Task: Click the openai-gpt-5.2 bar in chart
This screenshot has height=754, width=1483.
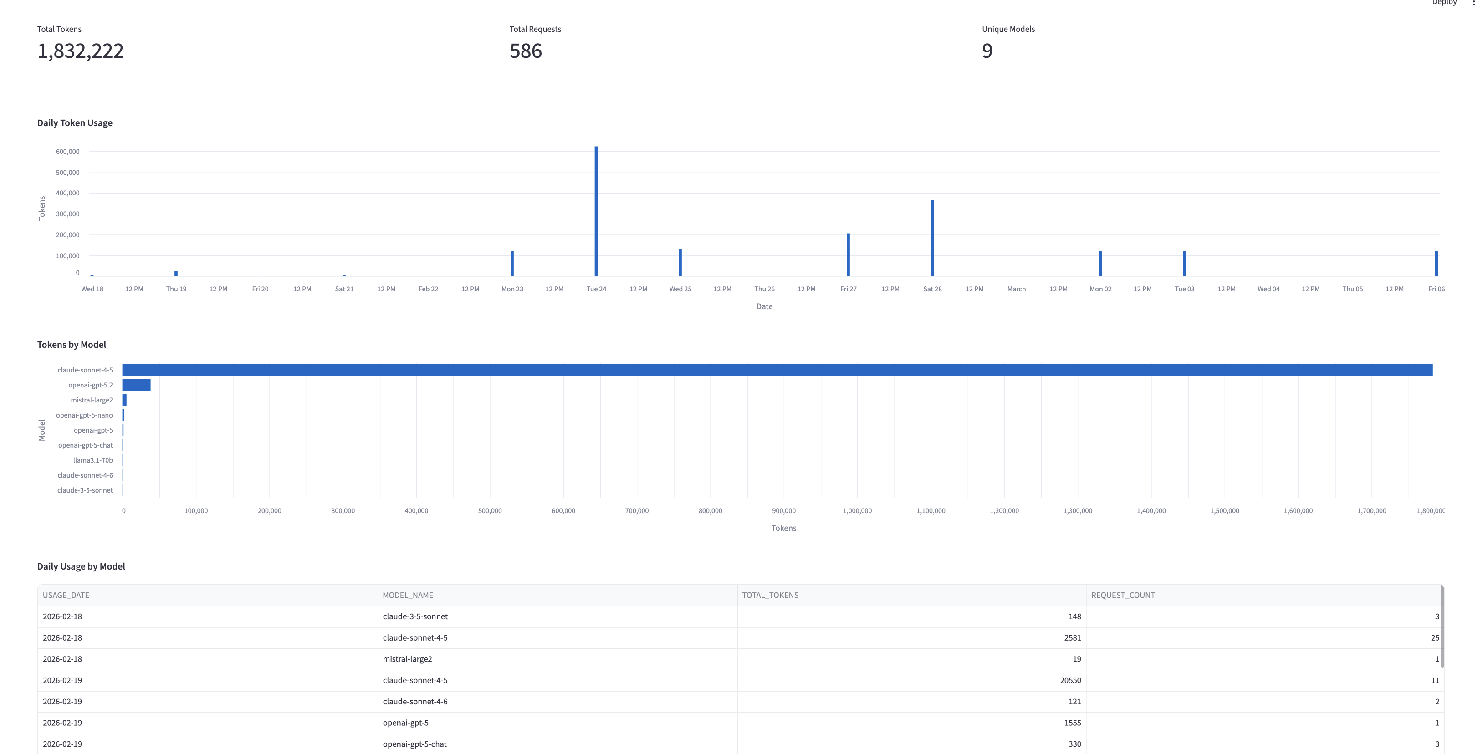Action: [137, 385]
